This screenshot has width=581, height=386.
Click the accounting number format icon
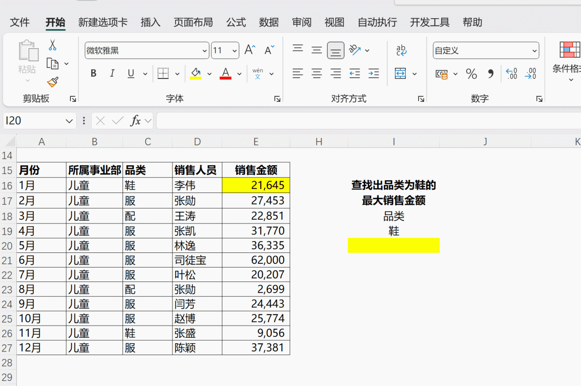pyautogui.click(x=442, y=74)
